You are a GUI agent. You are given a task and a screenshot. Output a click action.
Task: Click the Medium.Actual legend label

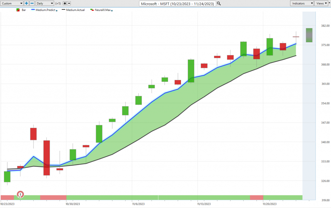[75, 10]
